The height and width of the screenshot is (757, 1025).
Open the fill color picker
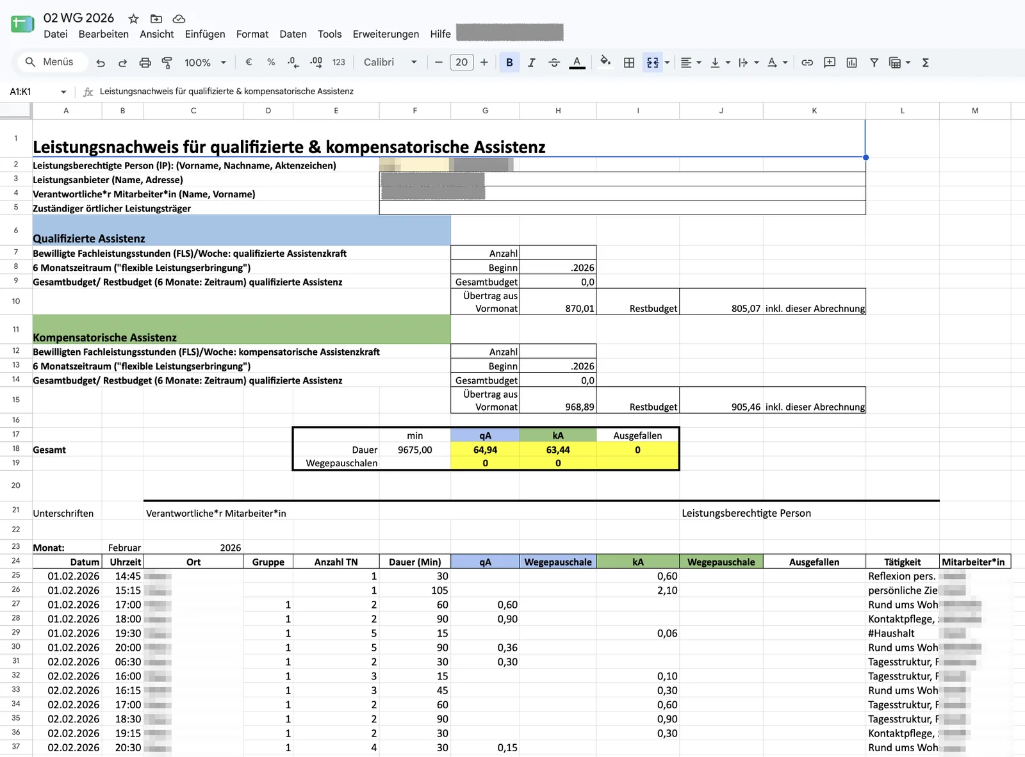tap(605, 62)
